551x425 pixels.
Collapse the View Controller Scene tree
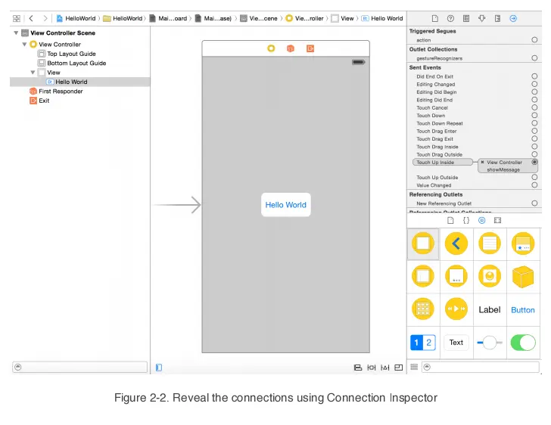coord(16,33)
